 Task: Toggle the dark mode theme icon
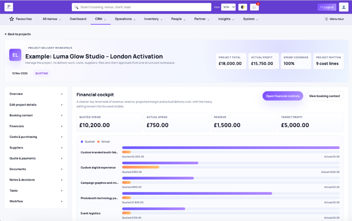[243, 7]
